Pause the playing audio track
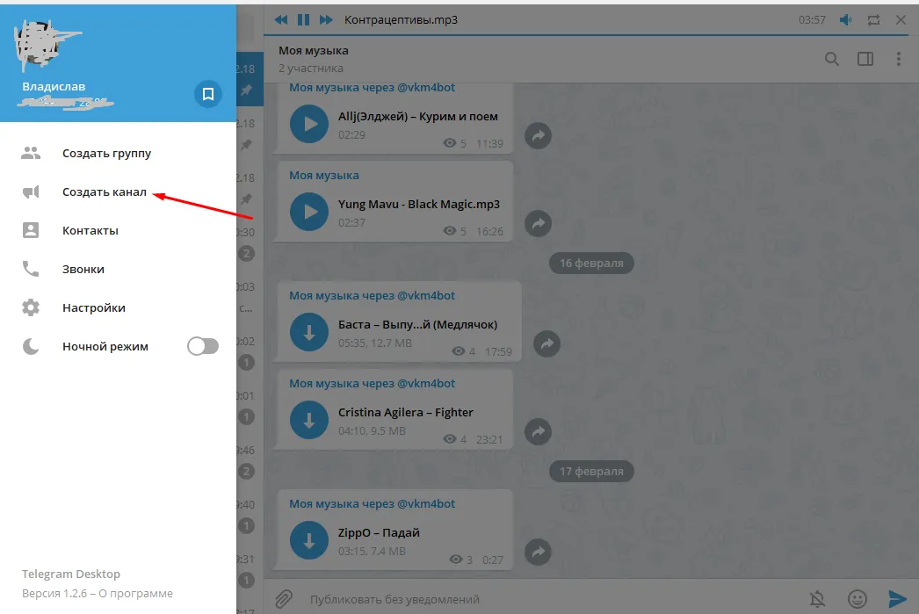 pos(303,20)
